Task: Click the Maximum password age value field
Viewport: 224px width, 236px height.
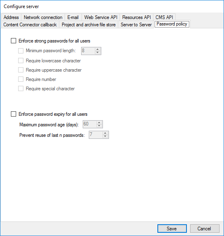Action: click(x=90, y=124)
